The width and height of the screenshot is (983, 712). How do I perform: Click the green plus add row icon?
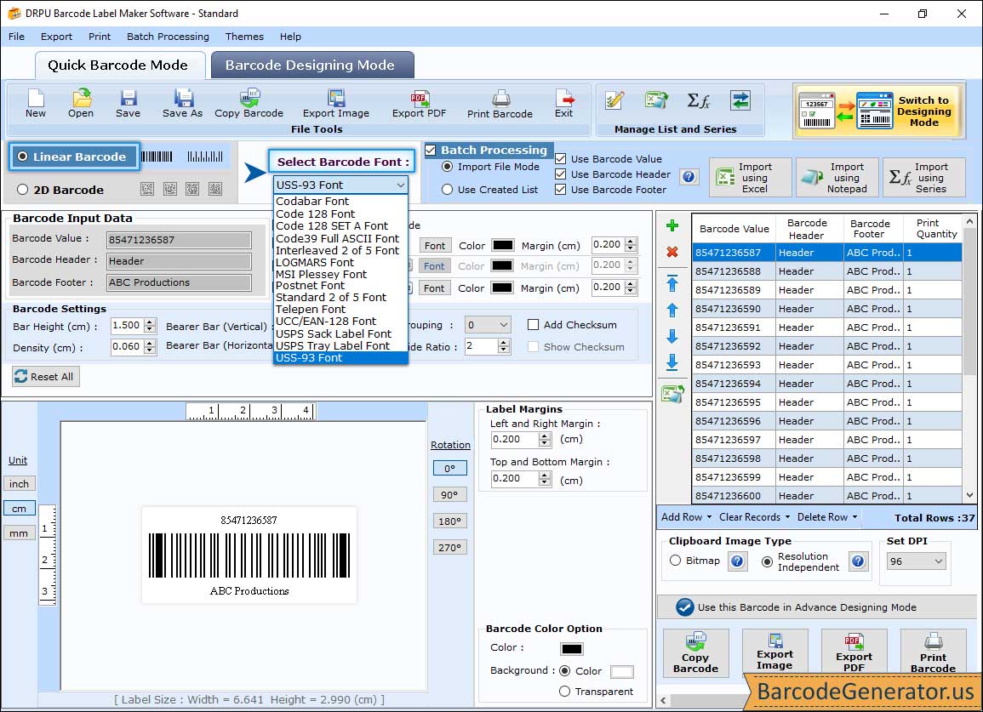tap(672, 225)
